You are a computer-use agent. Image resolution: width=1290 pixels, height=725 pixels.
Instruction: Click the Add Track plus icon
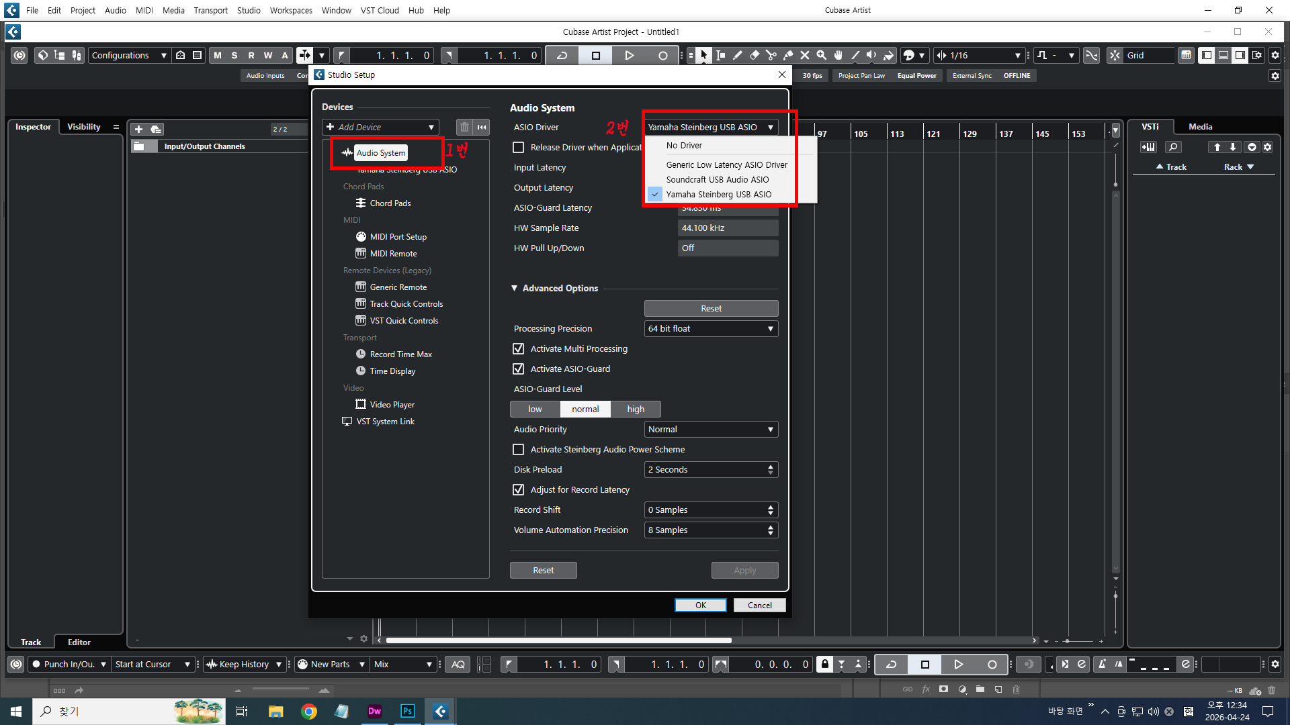pos(139,129)
